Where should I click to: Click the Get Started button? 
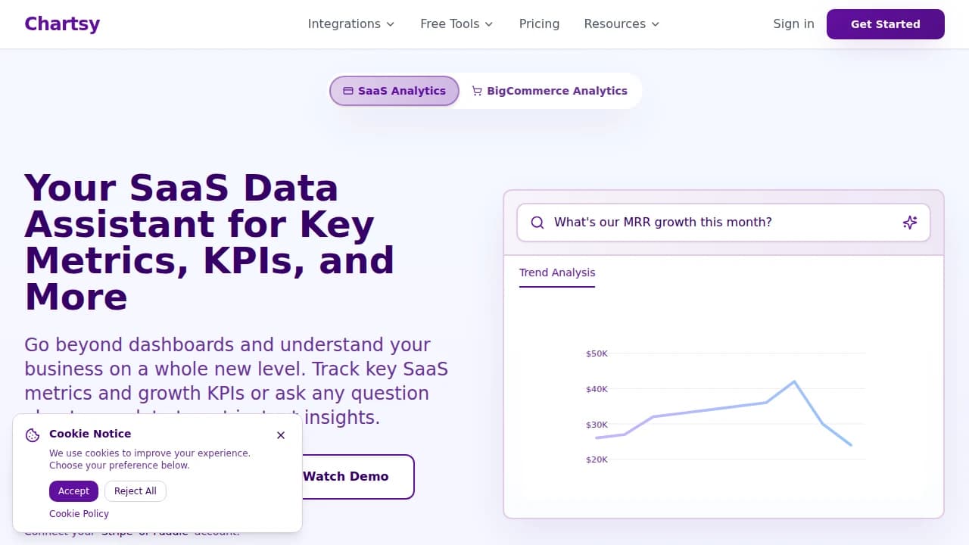click(x=885, y=23)
